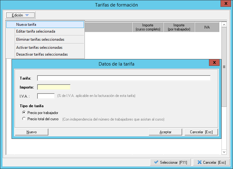Select Precio por trabajador radio option
The image size is (233, 169).
24,112
